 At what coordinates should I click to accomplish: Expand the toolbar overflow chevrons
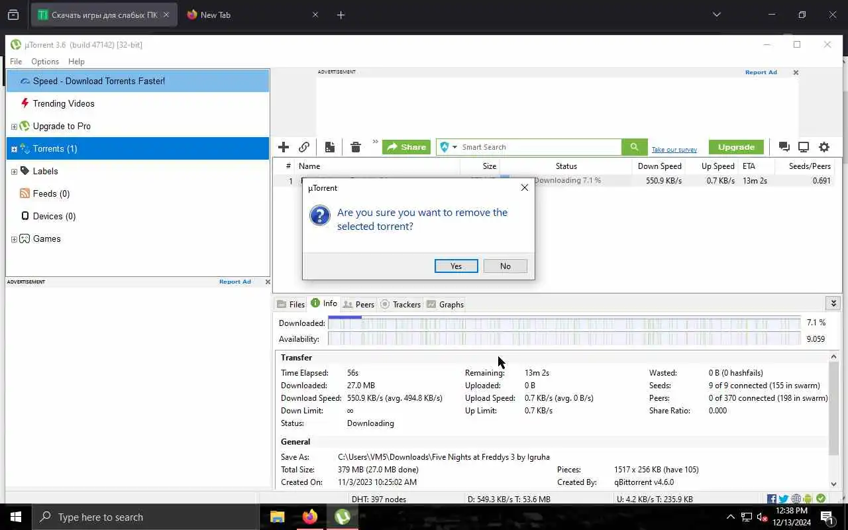point(375,142)
